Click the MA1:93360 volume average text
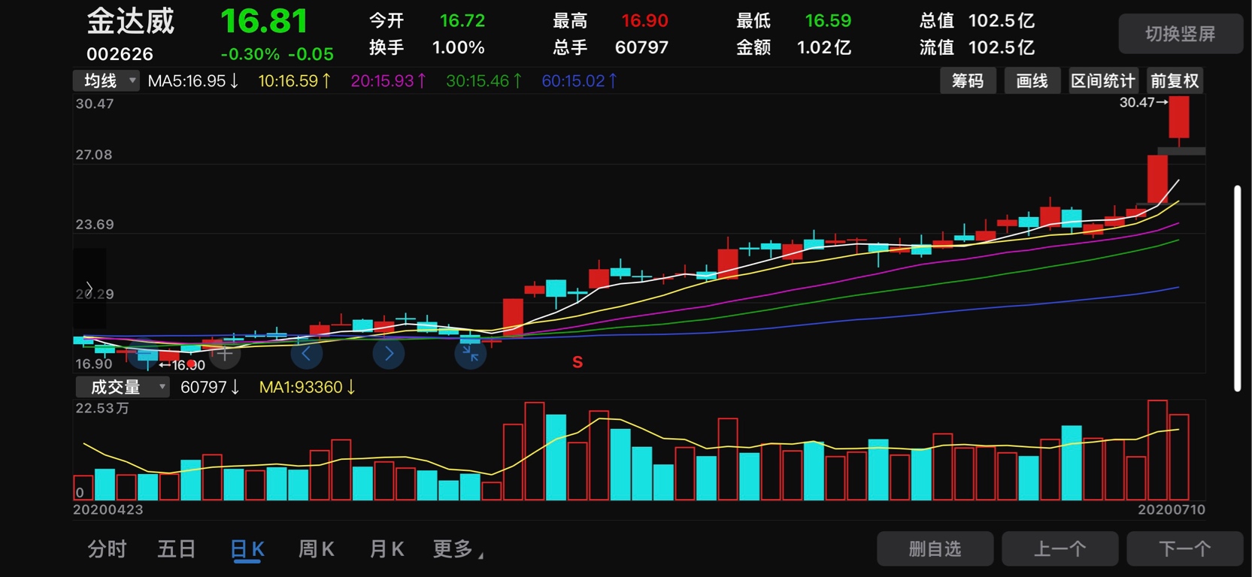The height and width of the screenshot is (577, 1252). tap(307, 388)
